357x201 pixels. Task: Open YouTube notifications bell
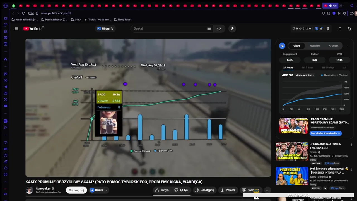coord(349,28)
